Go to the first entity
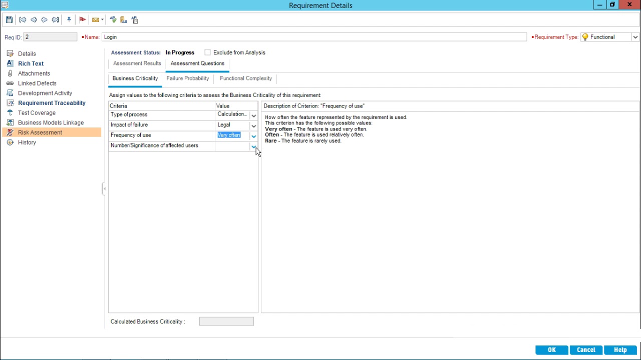 click(x=23, y=20)
